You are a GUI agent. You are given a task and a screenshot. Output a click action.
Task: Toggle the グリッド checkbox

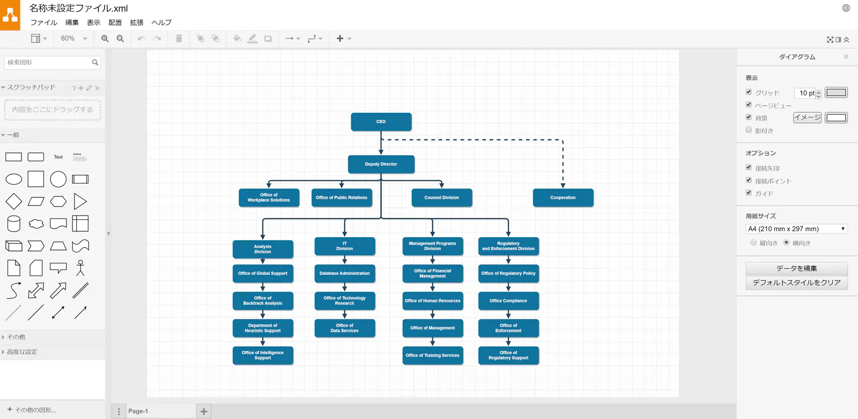(x=749, y=92)
